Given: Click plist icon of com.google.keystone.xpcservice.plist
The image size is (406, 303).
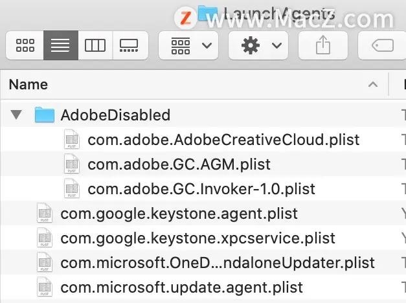Looking at the screenshot, I should pyautogui.click(x=45, y=238).
